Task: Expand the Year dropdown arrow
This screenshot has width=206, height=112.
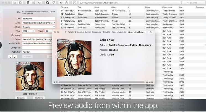Action: click(x=34, y=31)
